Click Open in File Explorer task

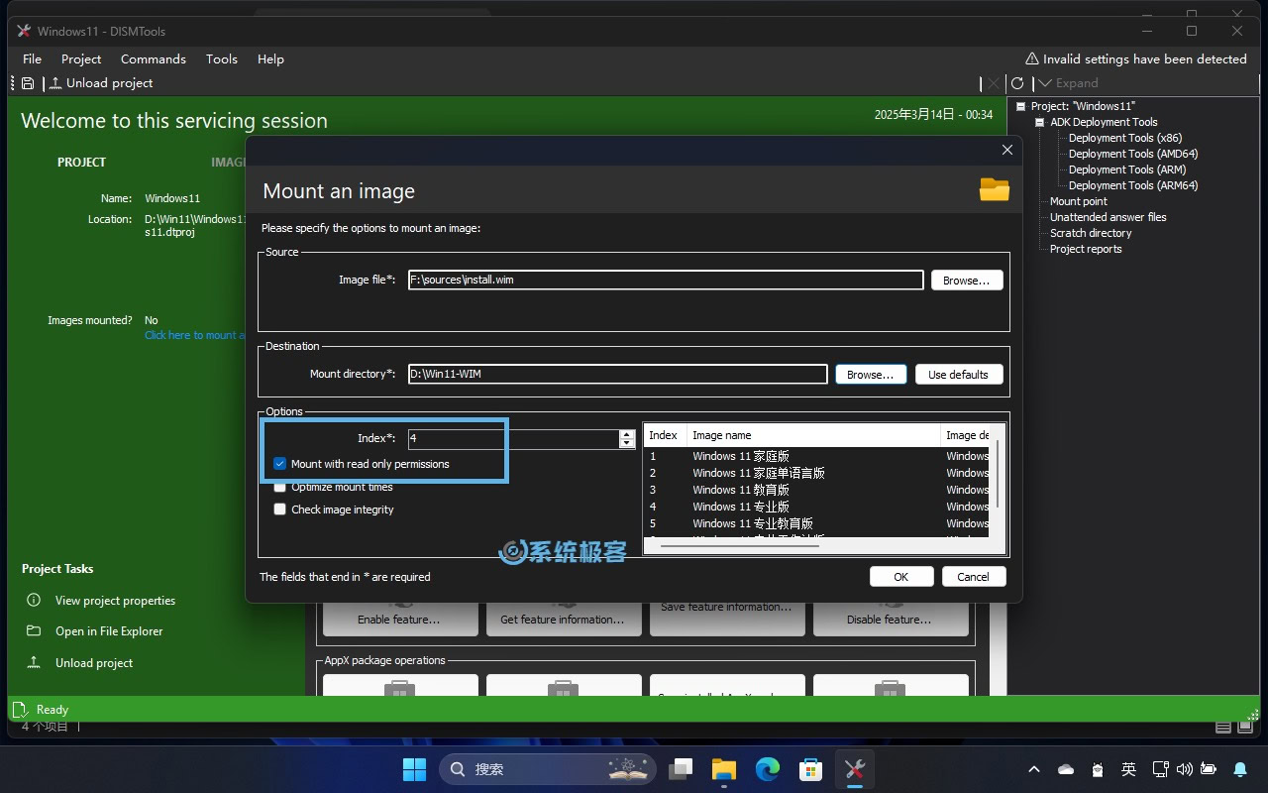109,631
